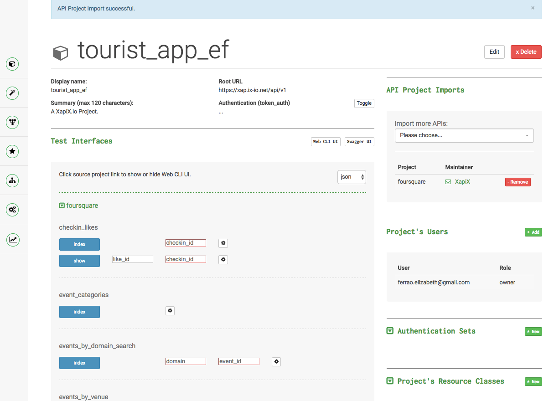Image resolution: width=559 pixels, height=401 pixels.
Task: Switch to the Swagger UI view
Action: click(x=359, y=141)
